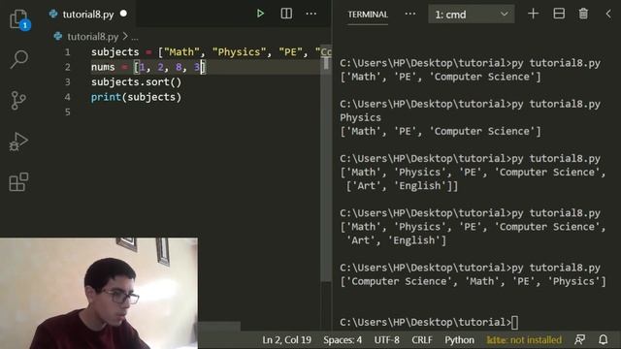
Task: Open the Run and Debug view
Action: [x=18, y=142]
